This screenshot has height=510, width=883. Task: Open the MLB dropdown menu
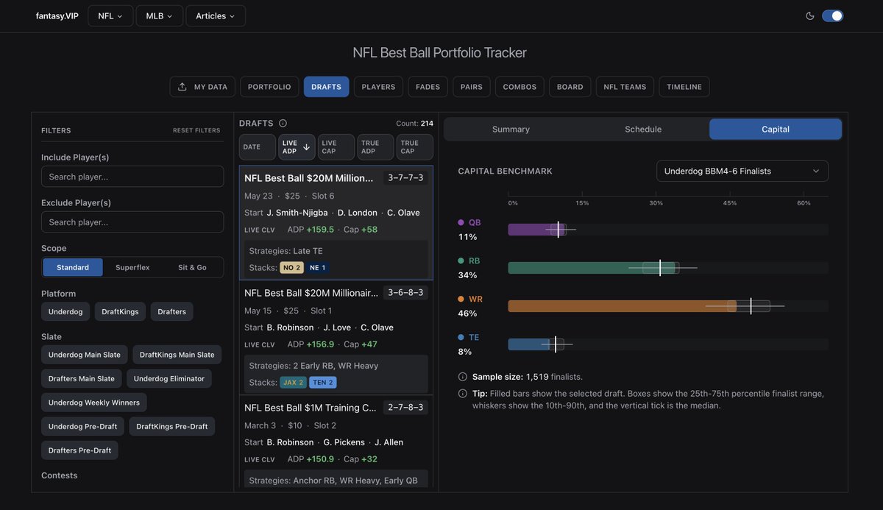(x=160, y=15)
